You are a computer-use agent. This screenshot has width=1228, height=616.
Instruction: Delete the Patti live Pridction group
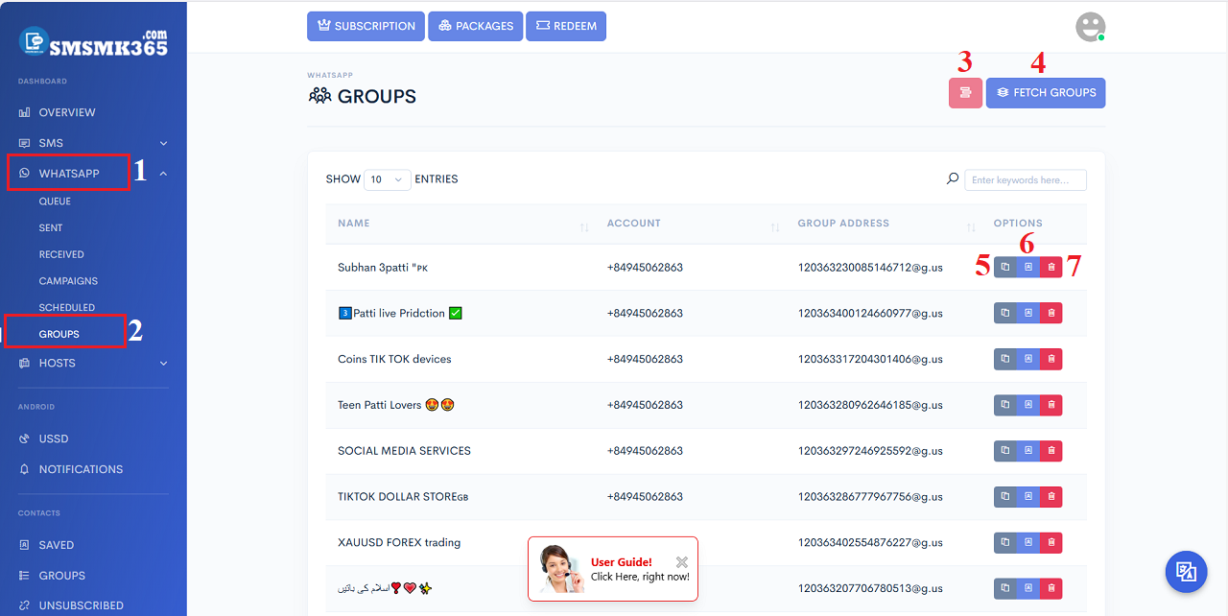(x=1051, y=313)
